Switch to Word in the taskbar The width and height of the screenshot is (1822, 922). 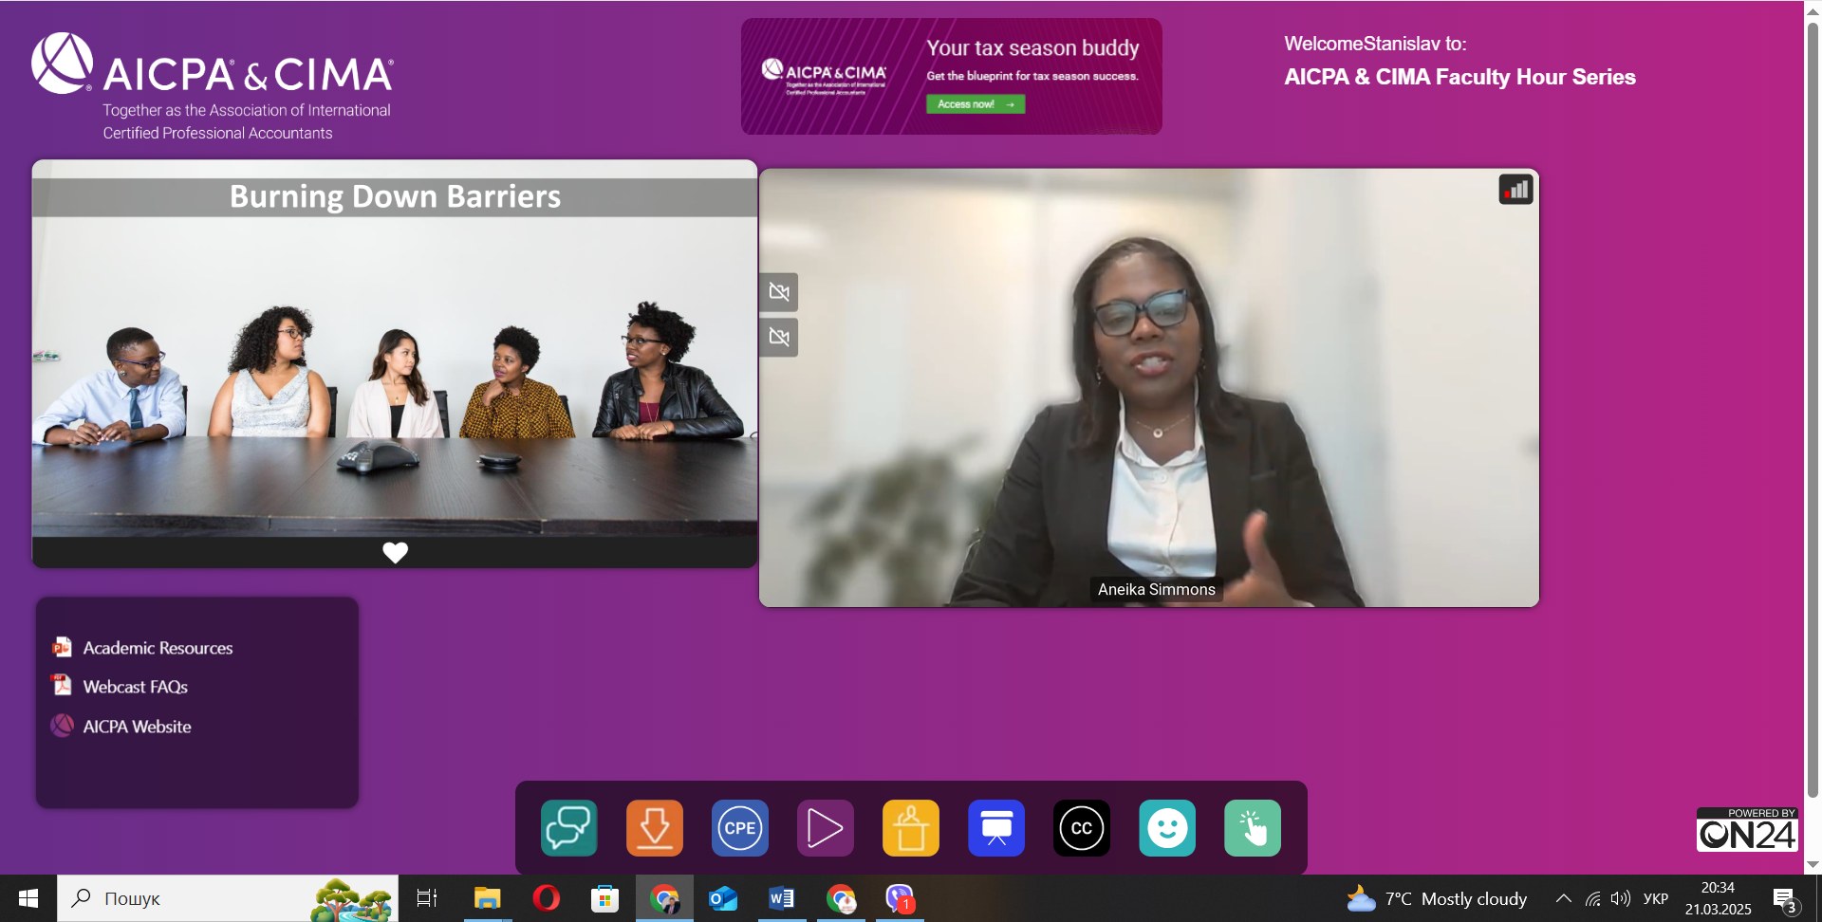click(x=782, y=897)
